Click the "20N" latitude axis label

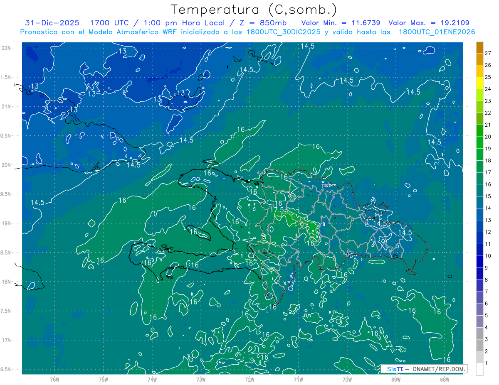(x=7, y=165)
